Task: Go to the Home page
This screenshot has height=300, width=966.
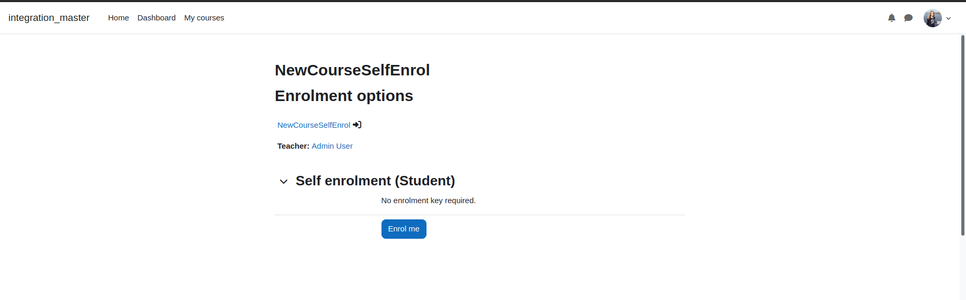Action: (x=118, y=18)
